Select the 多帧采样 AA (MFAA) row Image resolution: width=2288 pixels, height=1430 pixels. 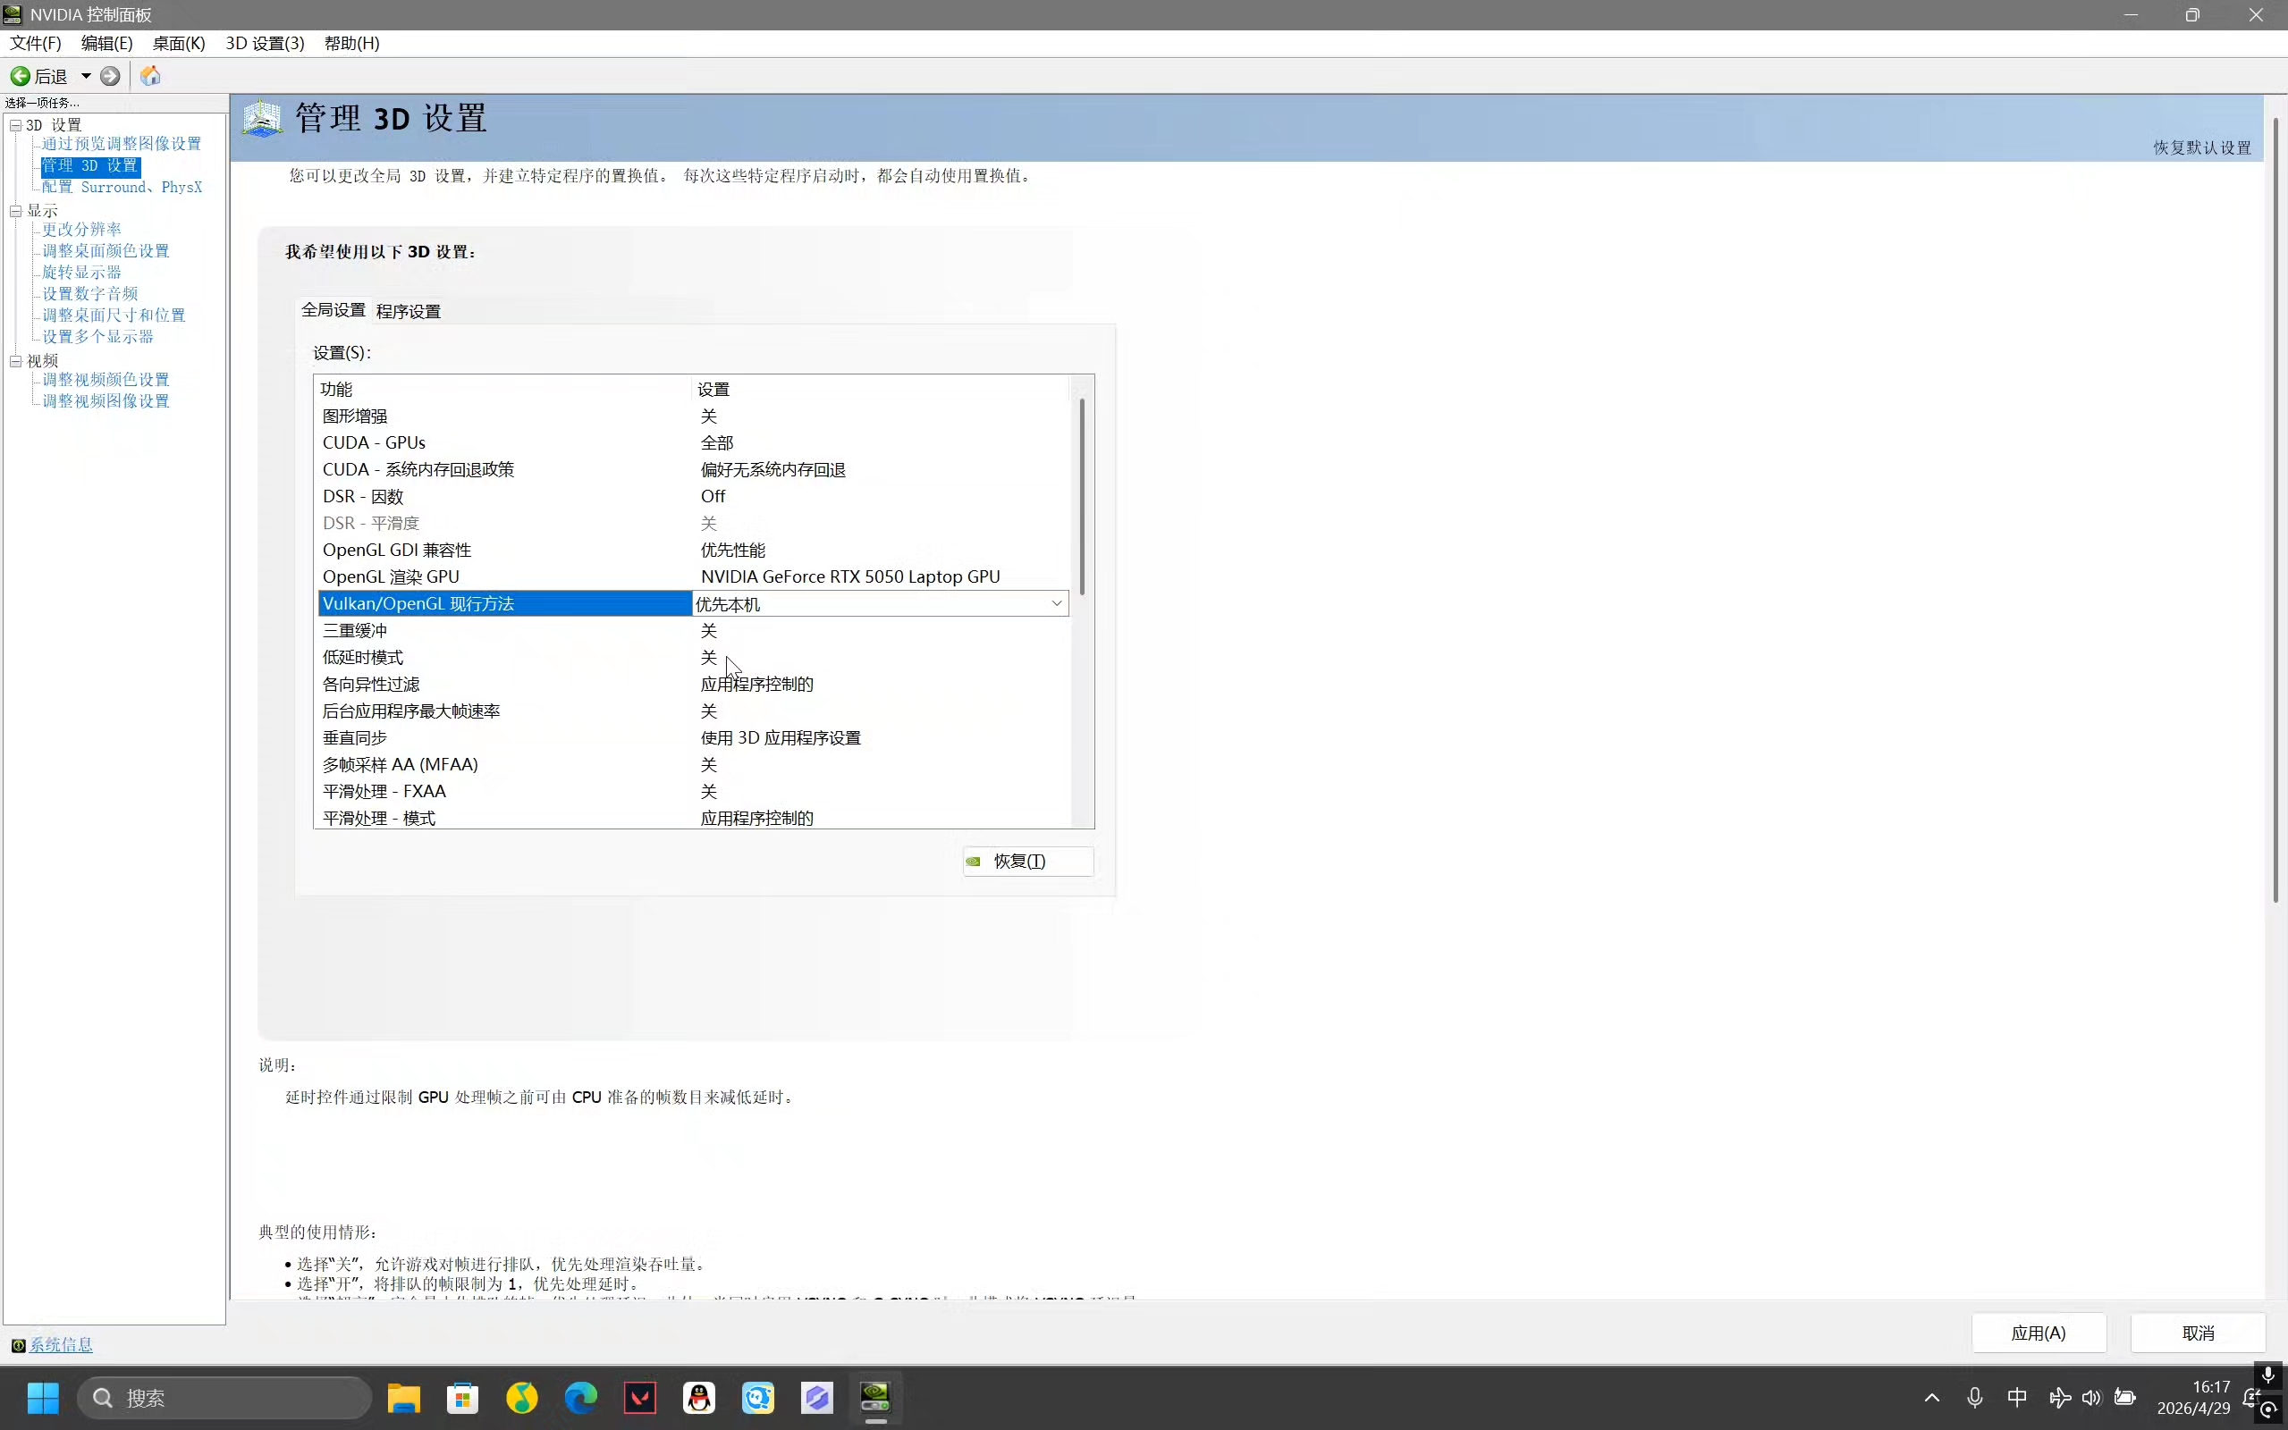pos(693,764)
